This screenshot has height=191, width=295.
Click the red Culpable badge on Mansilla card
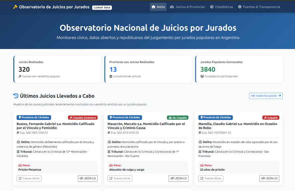pyautogui.click(x=271, y=118)
